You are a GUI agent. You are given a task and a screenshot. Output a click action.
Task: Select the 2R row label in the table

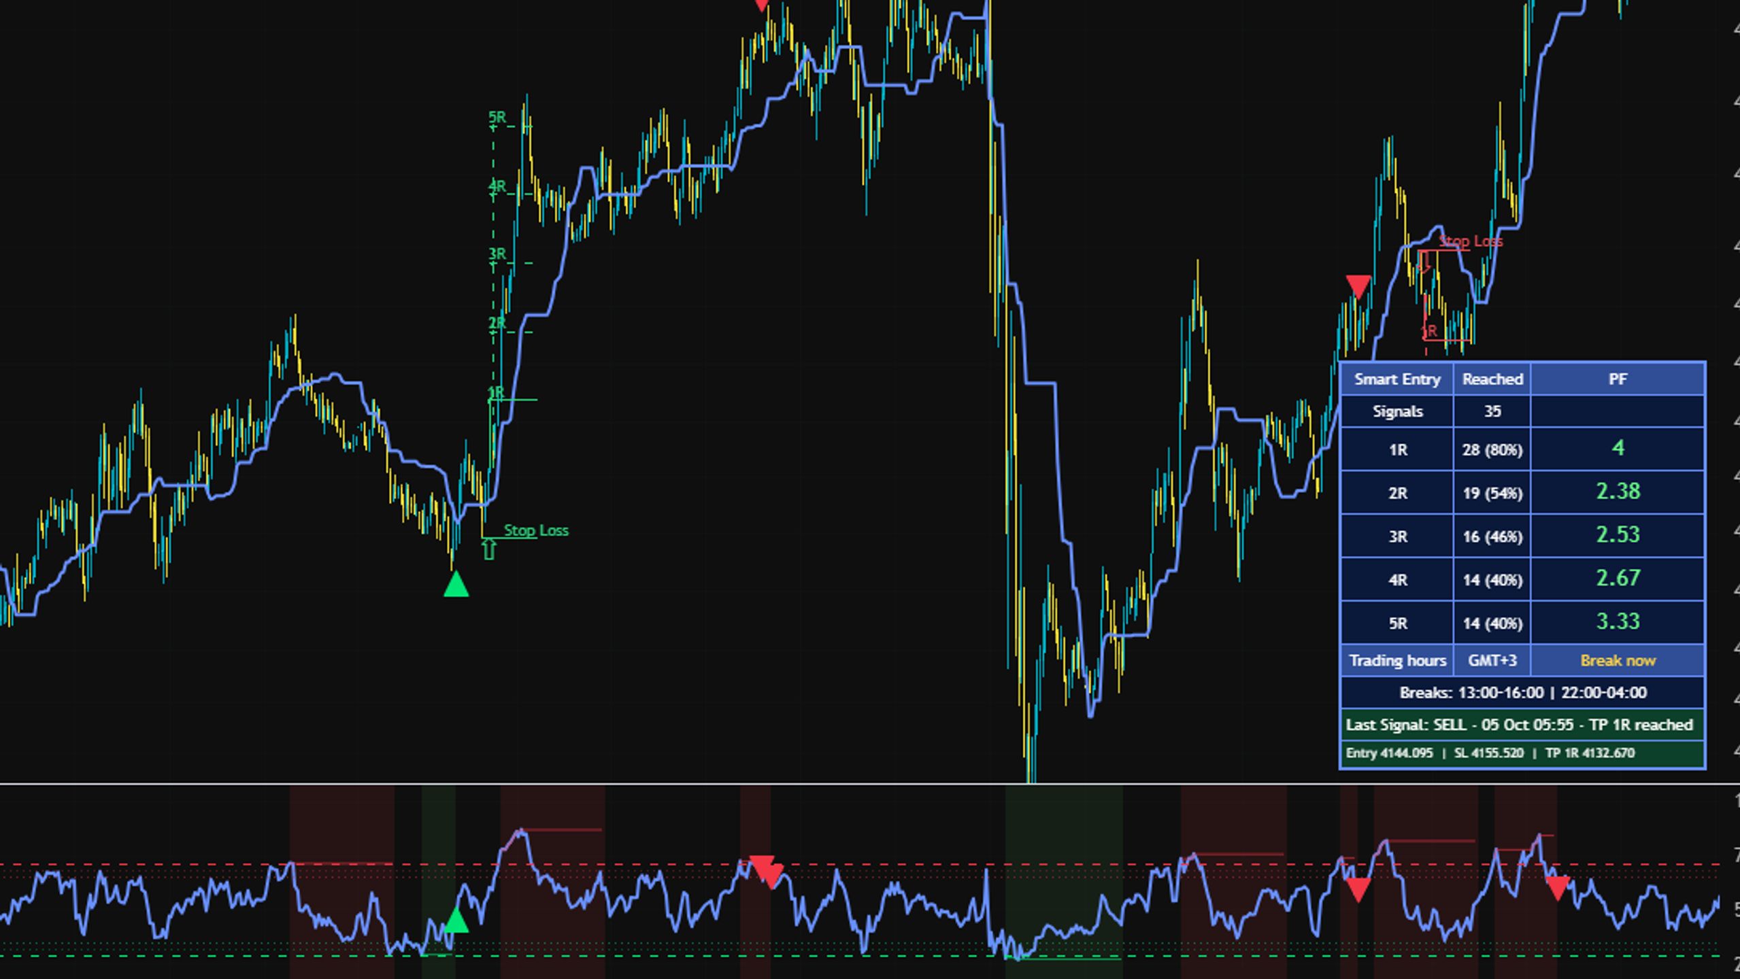coord(1397,494)
